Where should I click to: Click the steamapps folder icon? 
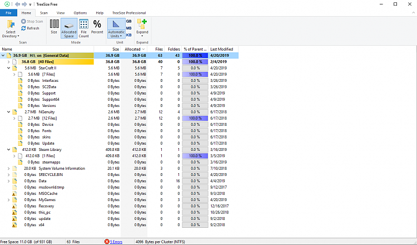pos(20,162)
